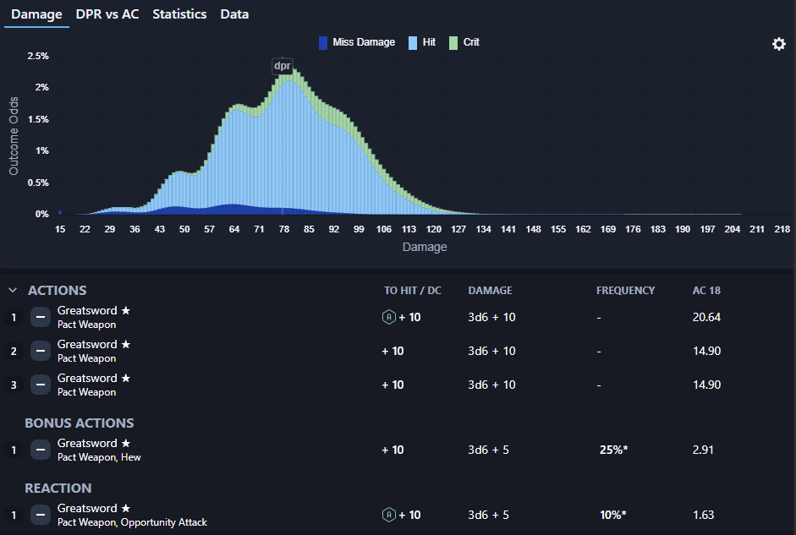Open the Statistics tab
Viewport: 796px width, 535px height.
coord(179,14)
